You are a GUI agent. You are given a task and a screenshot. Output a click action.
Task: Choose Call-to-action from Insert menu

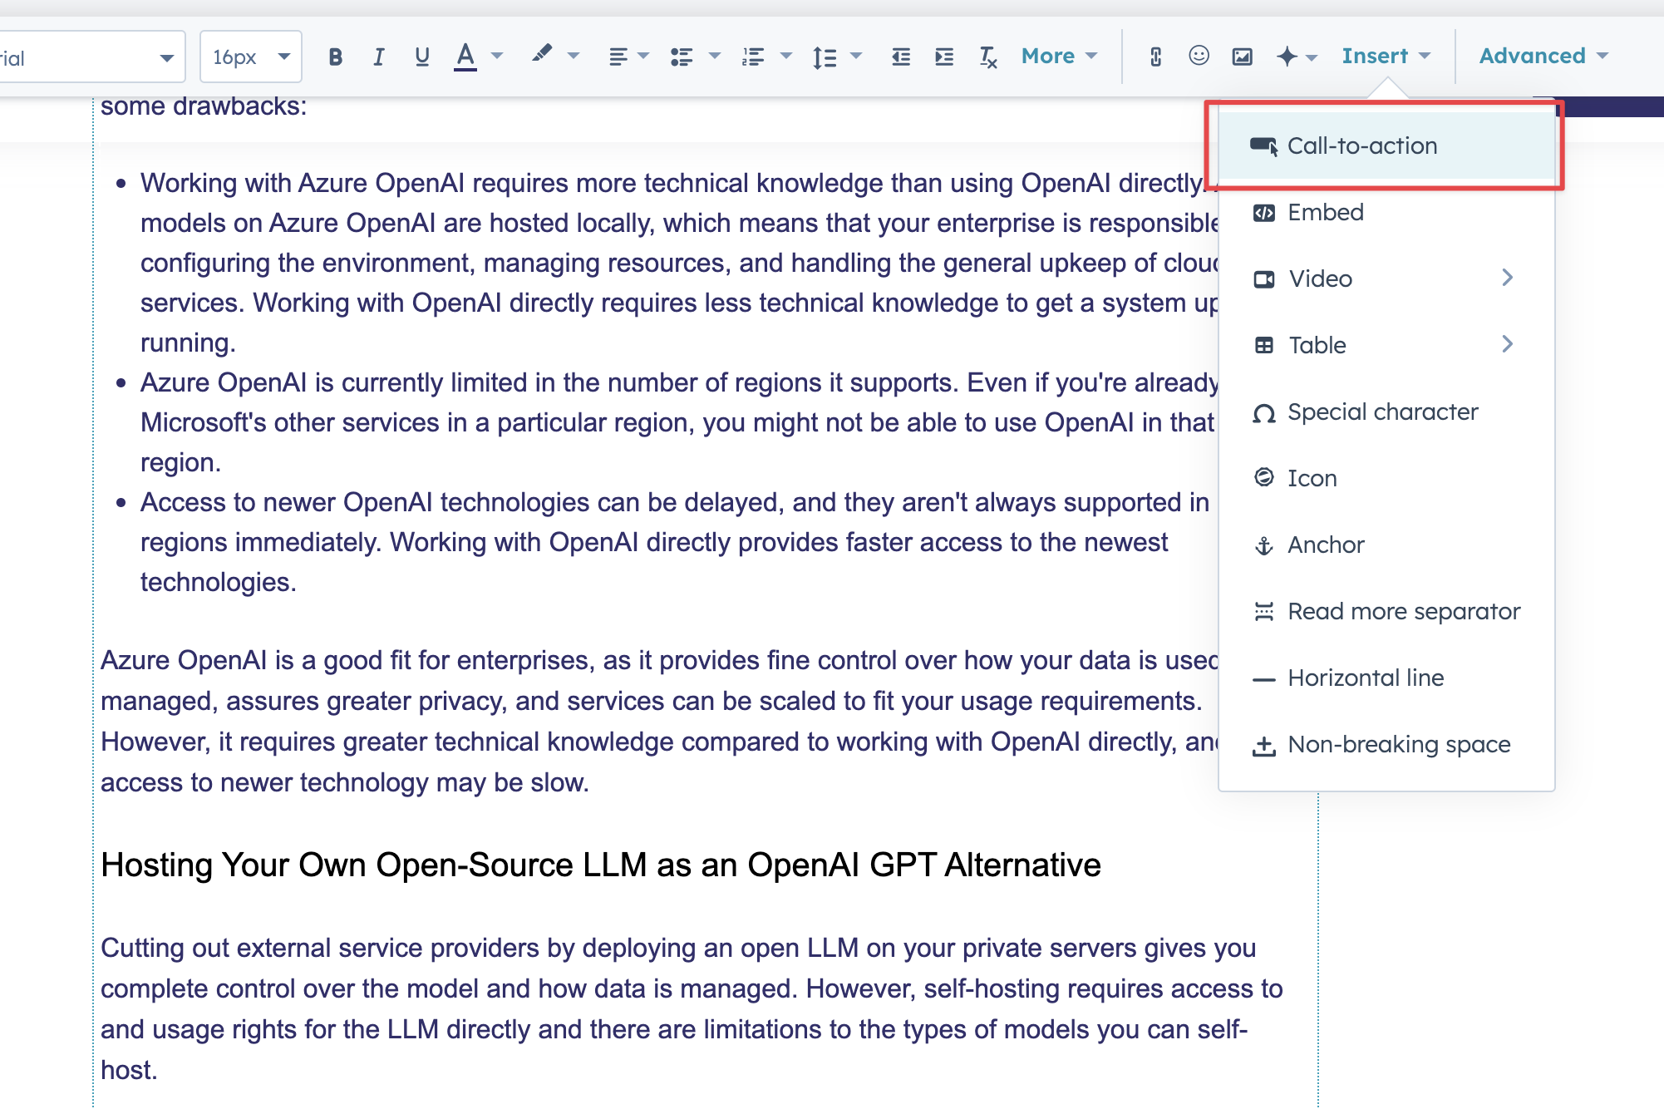point(1386,145)
